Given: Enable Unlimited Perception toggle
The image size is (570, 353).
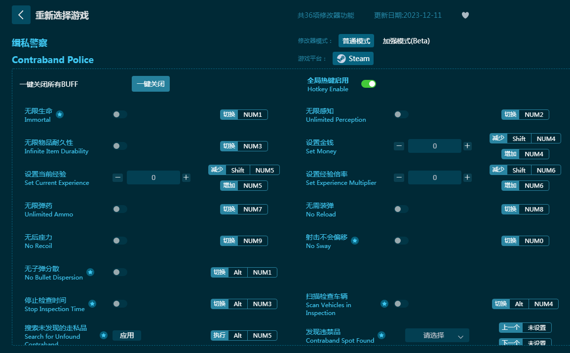Looking at the screenshot, I should (x=401, y=114).
